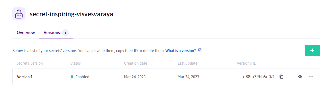328x99 pixels.
Task: Copy the version ID with the clipboard icon
Action: pyautogui.click(x=281, y=77)
